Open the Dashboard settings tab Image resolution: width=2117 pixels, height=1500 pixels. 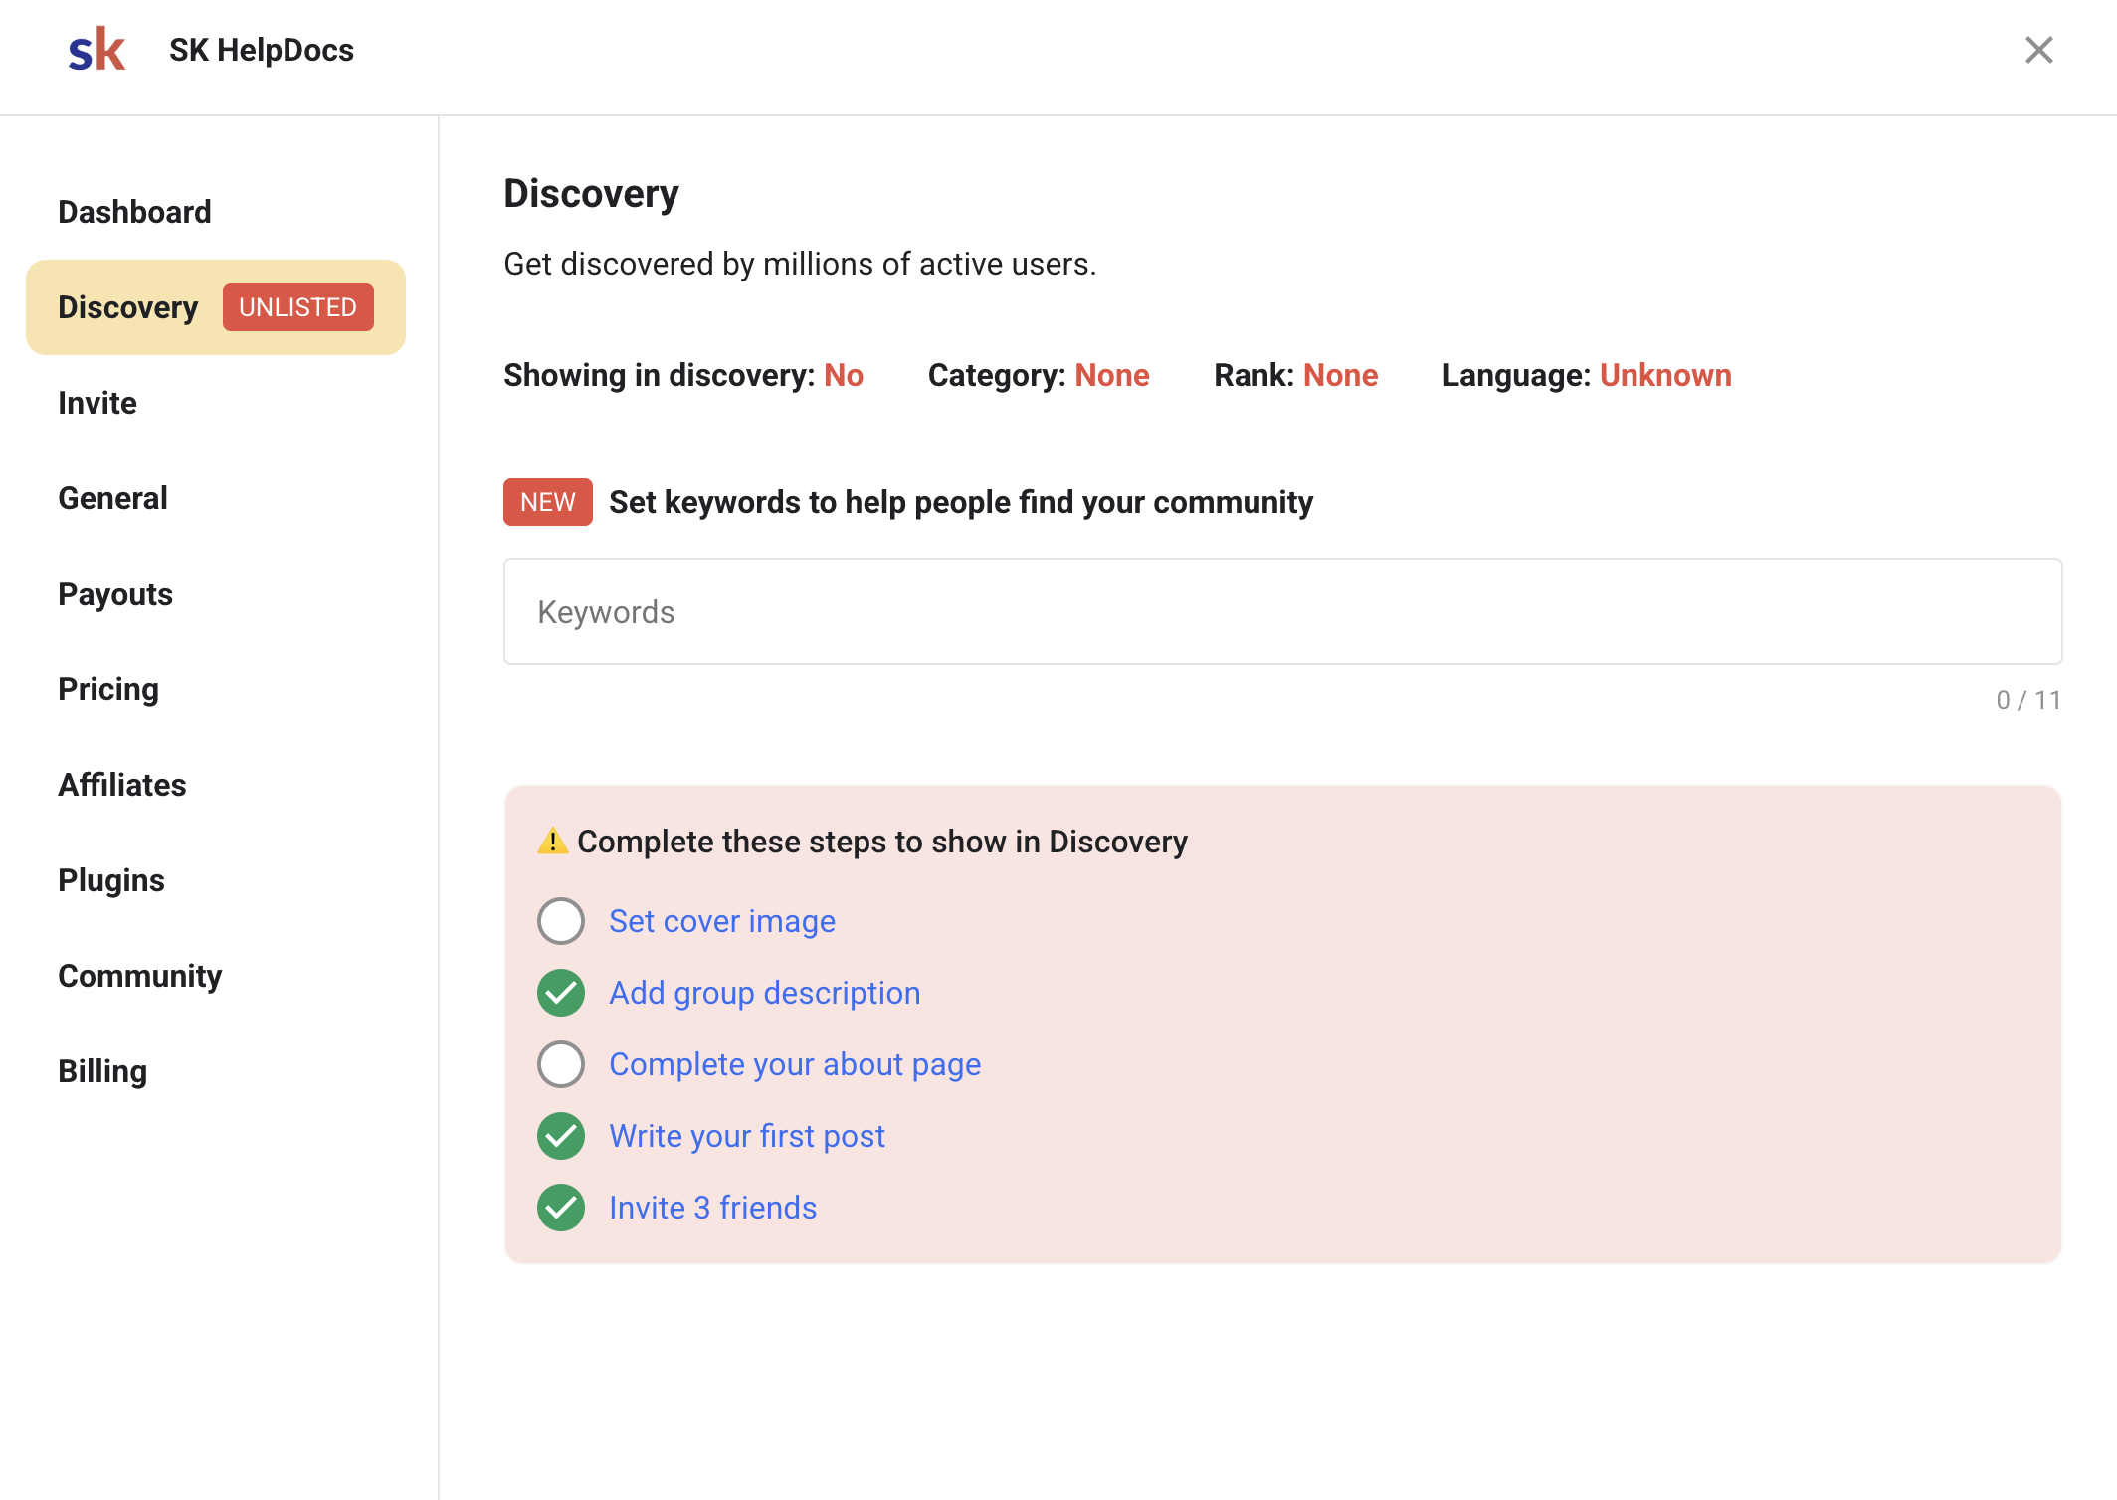coord(134,212)
